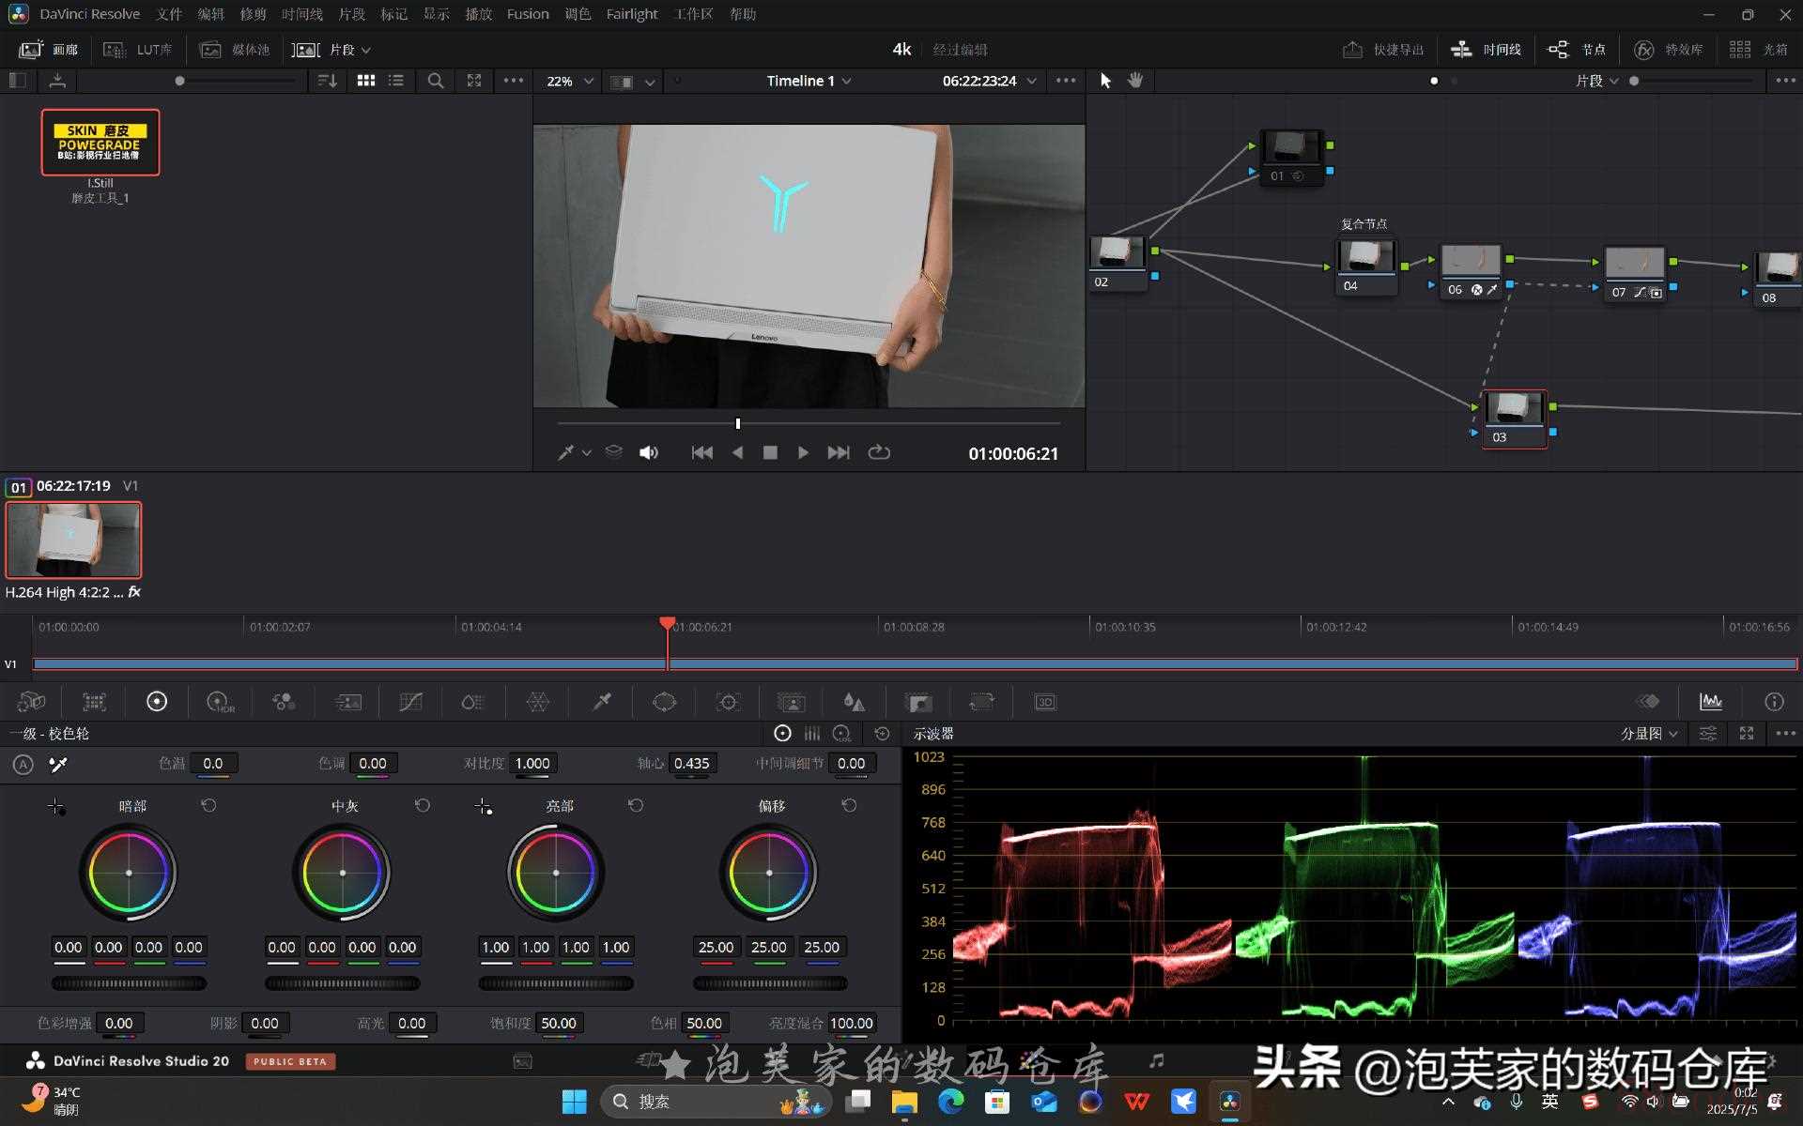Select the hand pan tool in node editor
The height and width of the screenshot is (1126, 1803).
1135,81
